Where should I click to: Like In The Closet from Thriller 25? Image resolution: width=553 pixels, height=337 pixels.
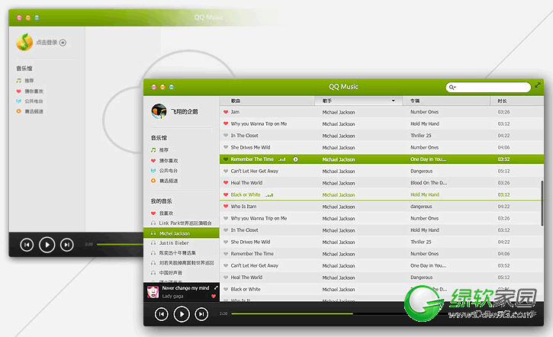coord(226,136)
